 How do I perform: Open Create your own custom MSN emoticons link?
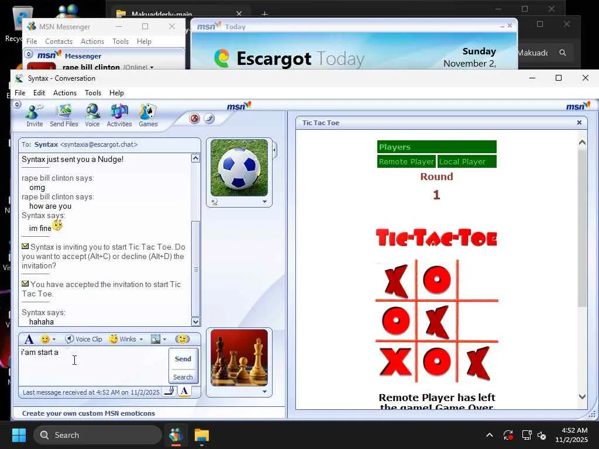click(x=89, y=413)
